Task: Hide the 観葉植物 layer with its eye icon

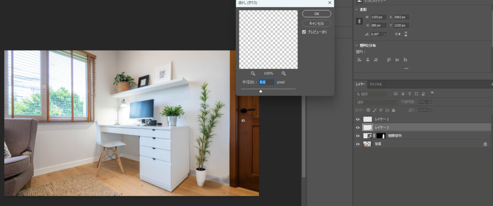Action: [358, 136]
